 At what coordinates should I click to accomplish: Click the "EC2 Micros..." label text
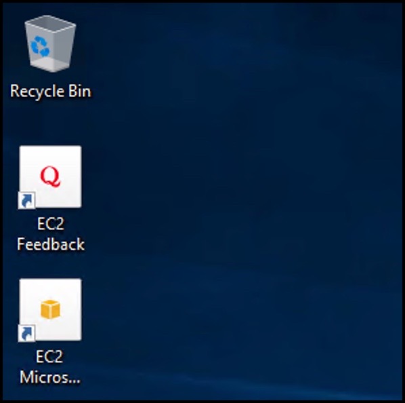(50, 367)
